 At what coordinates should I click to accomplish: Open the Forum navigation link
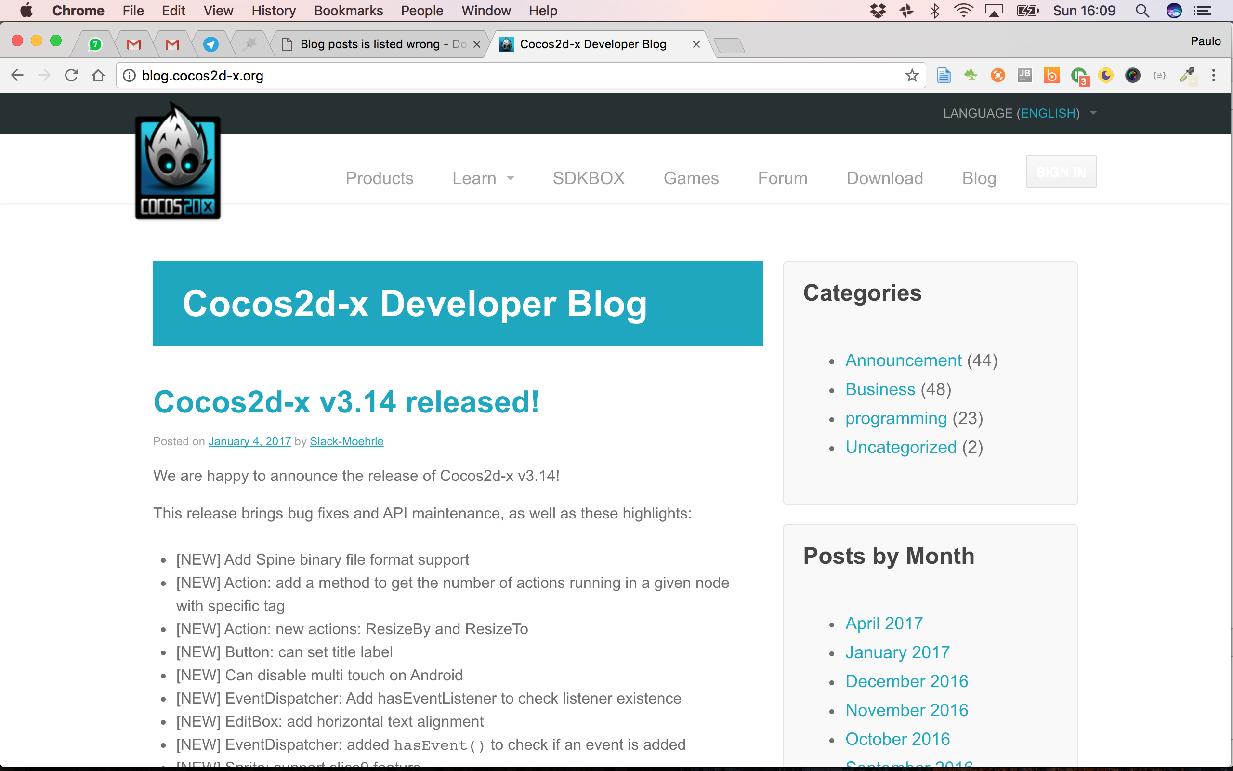(x=783, y=178)
